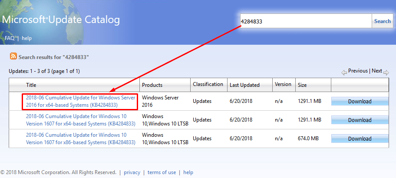Select the Search results for "4284833" heading
396x178 pixels.
click(x=54, y=57)
